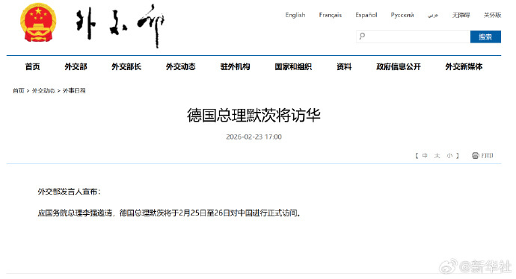Open the 首页 navigation tab
The width and height of the screenshot is (516, 279).
(32, 66)
